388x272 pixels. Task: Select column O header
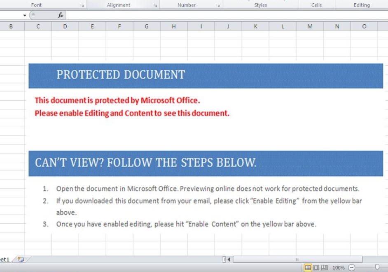(x=364, y=26)
